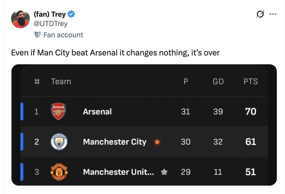Click the Fan account label icon
The image size is (285, 194).
pos(37,35)
